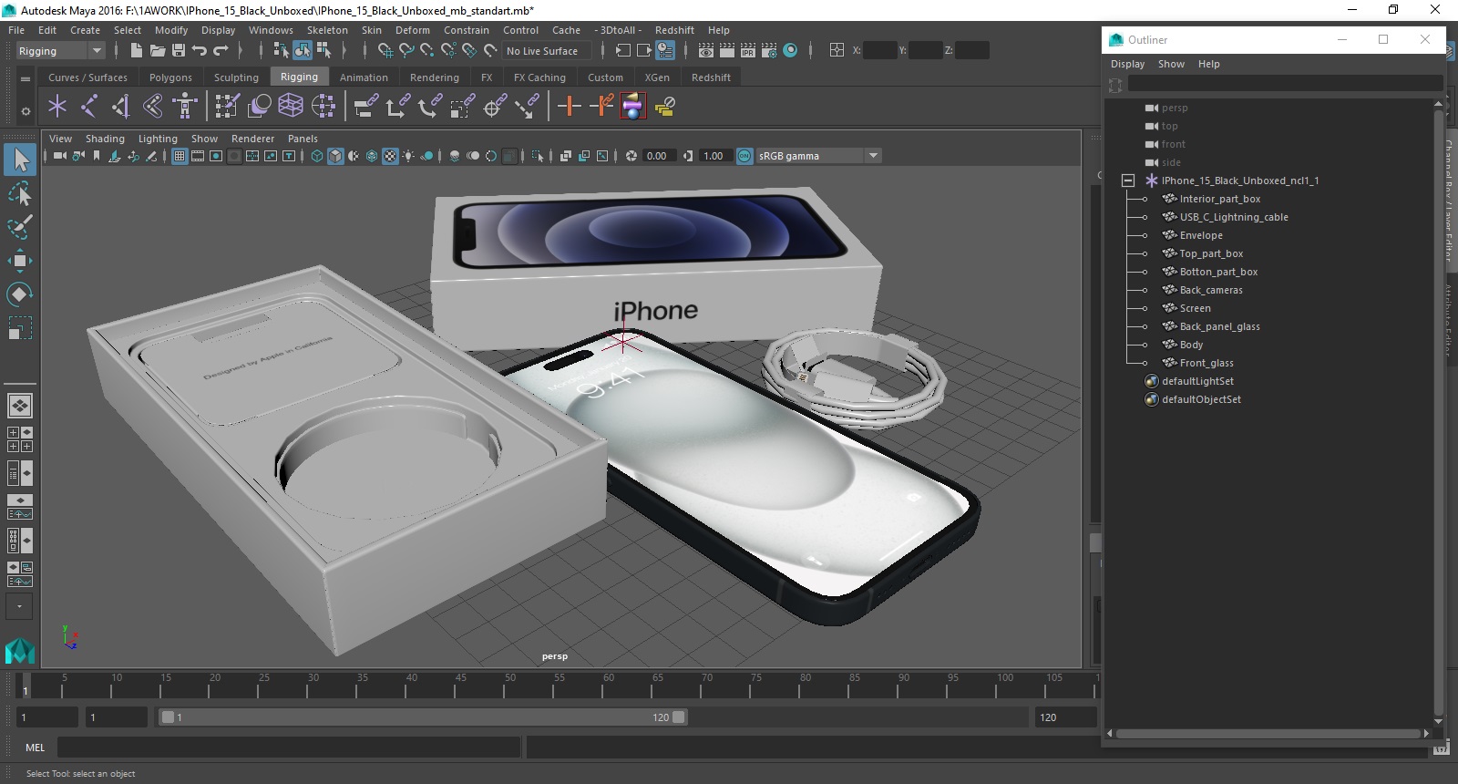
Task: Save the current scene
Action: coord(179,51)
